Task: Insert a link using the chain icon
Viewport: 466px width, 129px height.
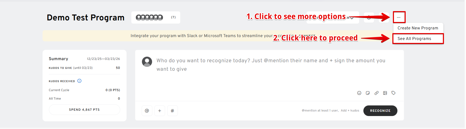Action: coord(376,93)
